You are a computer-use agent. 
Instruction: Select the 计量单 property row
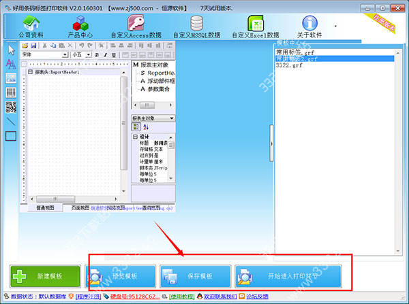pos(153,162)
